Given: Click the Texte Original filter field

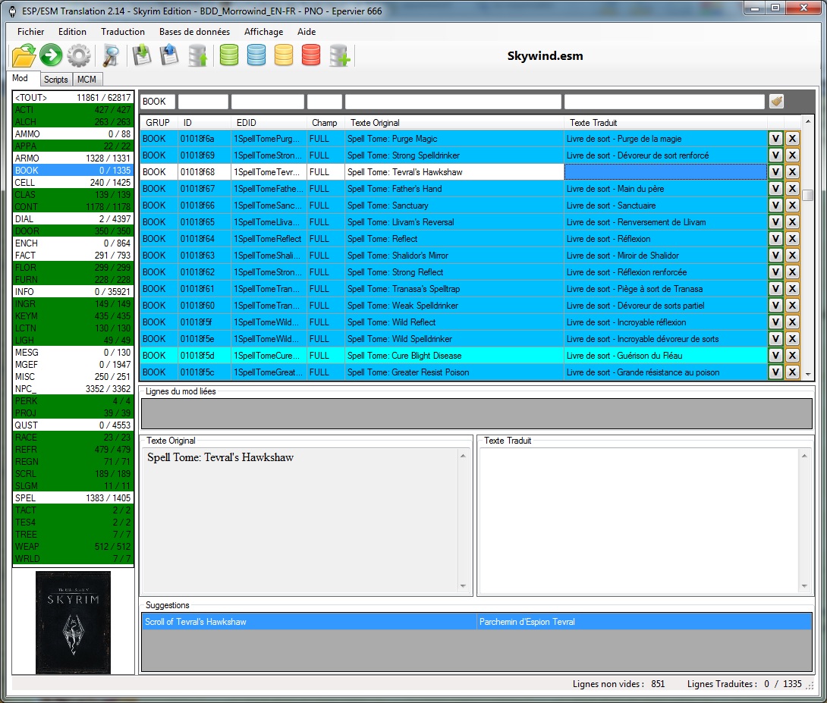Looking at the screenshot, I should pos(453,101).
